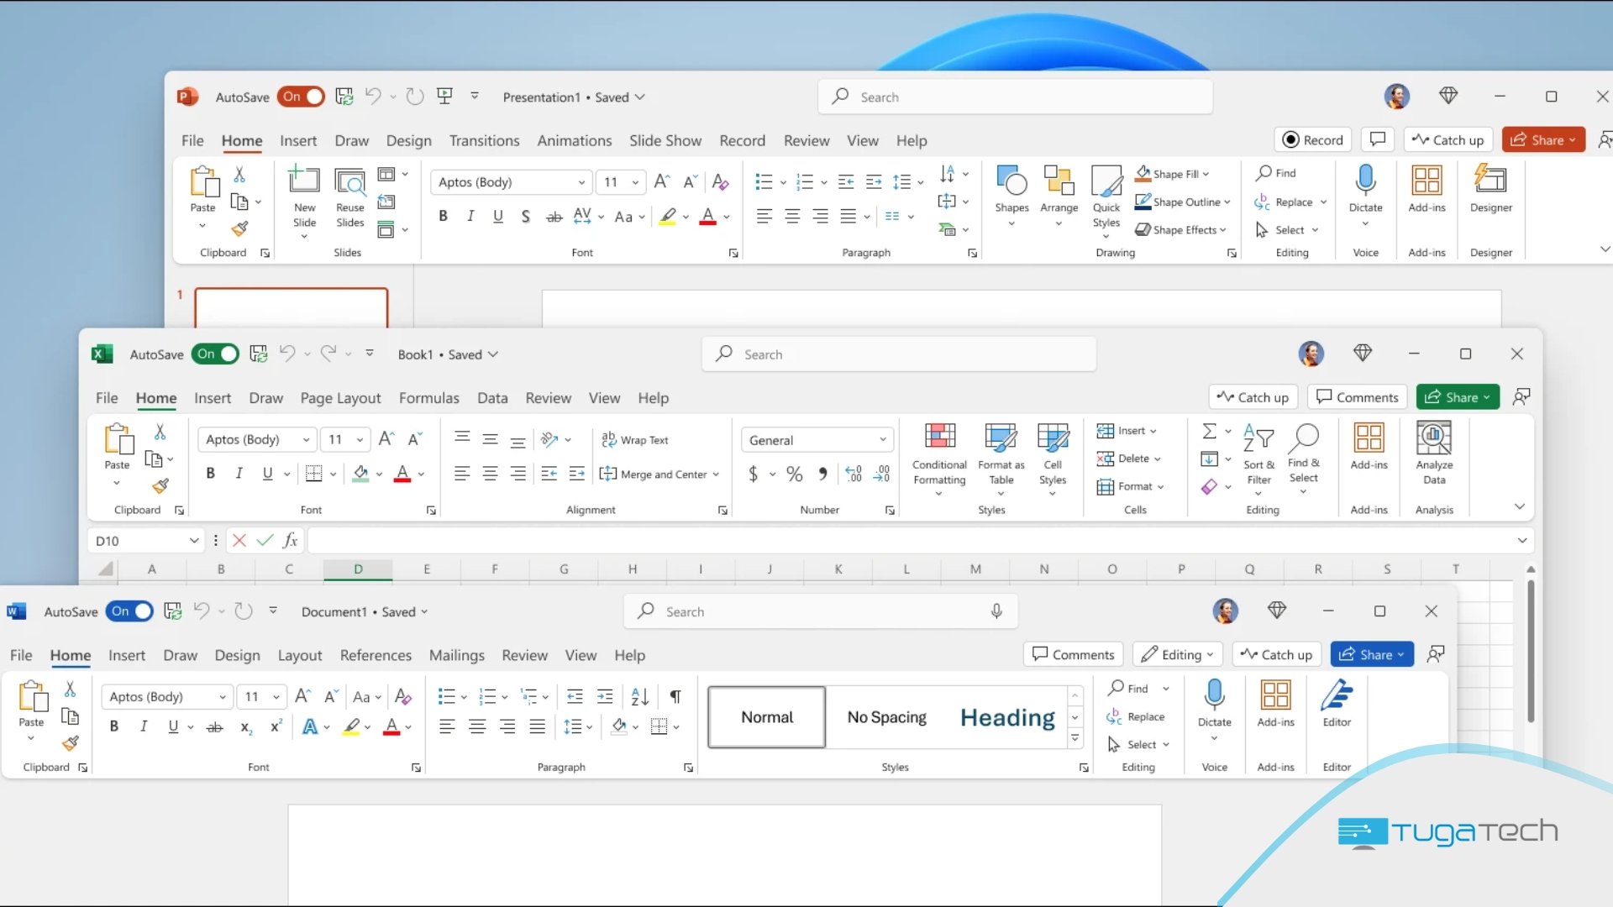This screenshot has width=1613, height=907.
Task: Expand Excel Name Box dropdown D10
Action: coord(194,541)
